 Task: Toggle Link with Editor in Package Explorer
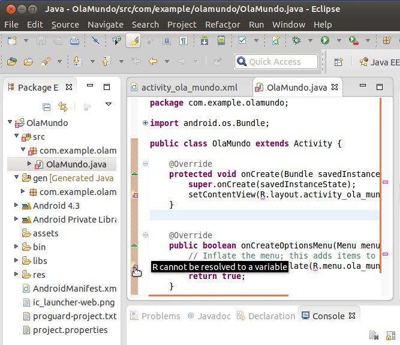(63, 107)
